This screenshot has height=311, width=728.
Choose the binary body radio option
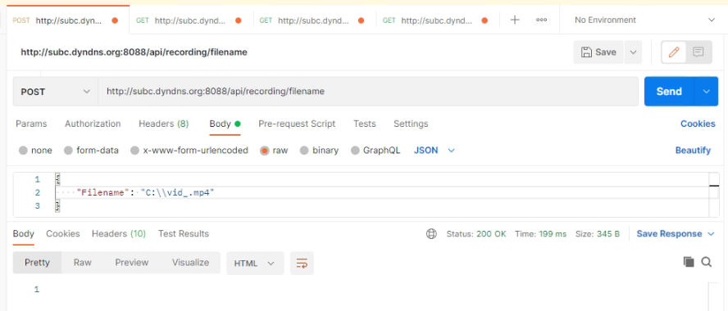(x=320, y=150)
